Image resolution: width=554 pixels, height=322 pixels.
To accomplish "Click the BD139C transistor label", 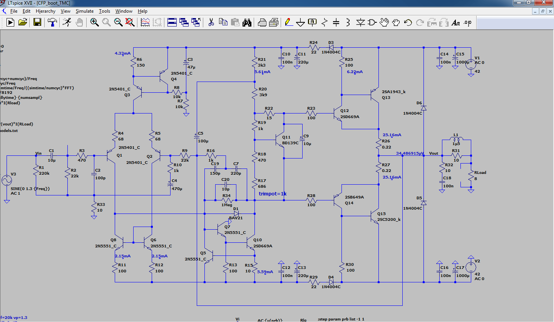I will 290,142.
